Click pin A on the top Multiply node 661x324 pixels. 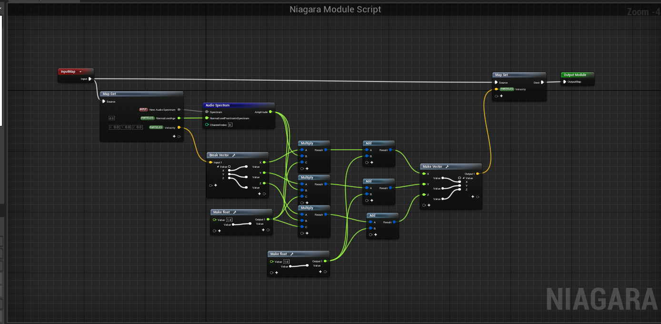coord(302,150)
